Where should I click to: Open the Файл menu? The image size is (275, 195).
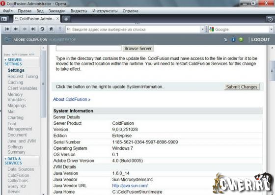[8, 11]
